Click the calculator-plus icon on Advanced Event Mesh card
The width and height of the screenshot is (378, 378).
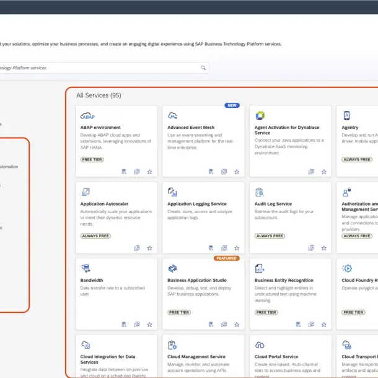[211, 172]
